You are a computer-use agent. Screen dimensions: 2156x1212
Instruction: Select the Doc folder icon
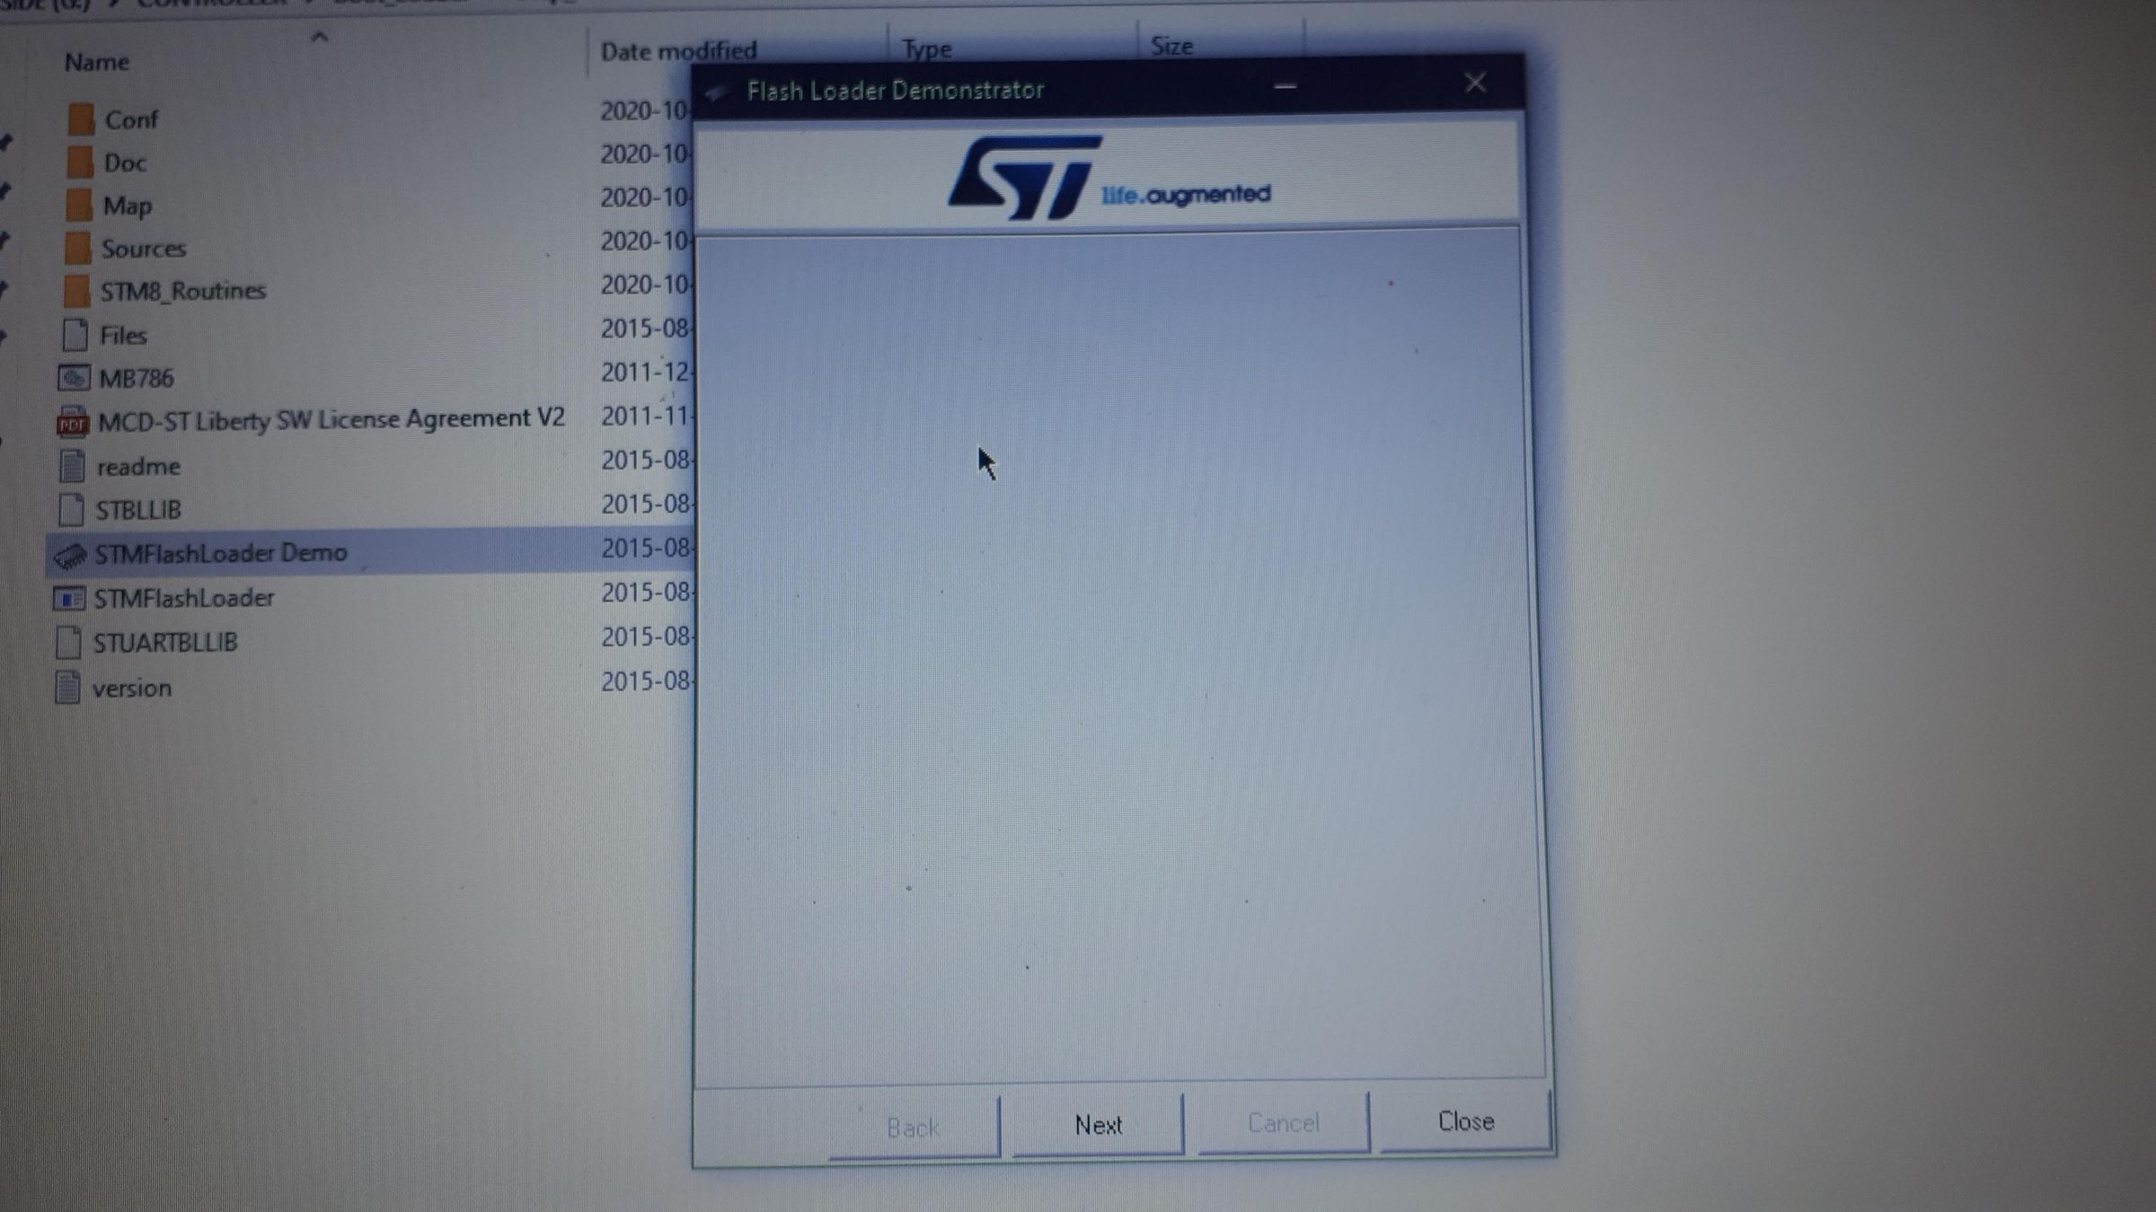coord(80,162)
